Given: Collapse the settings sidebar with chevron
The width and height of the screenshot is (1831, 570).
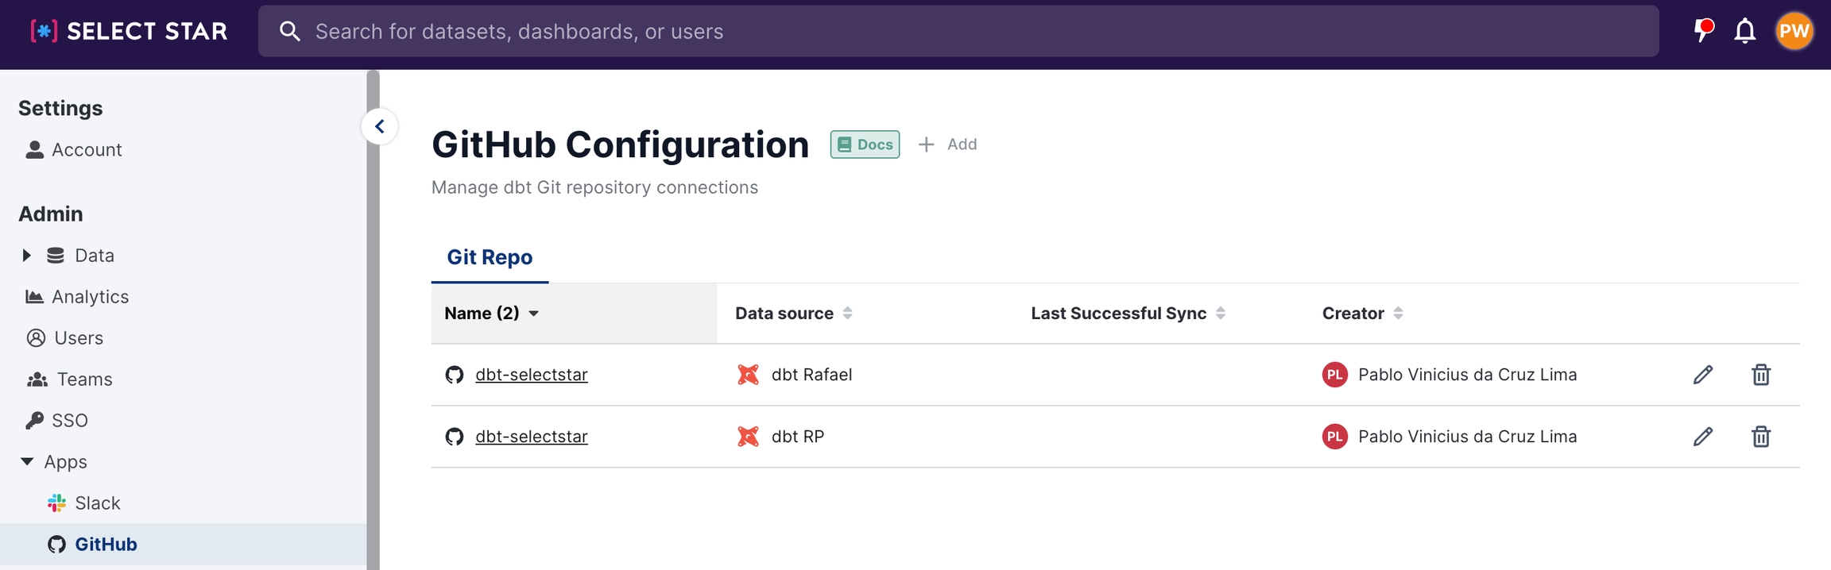Looking at the screenshot, I should (380, 127).
